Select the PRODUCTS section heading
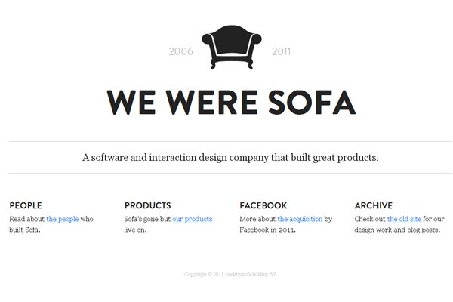The image size is (453, 302). pos(148,205)
